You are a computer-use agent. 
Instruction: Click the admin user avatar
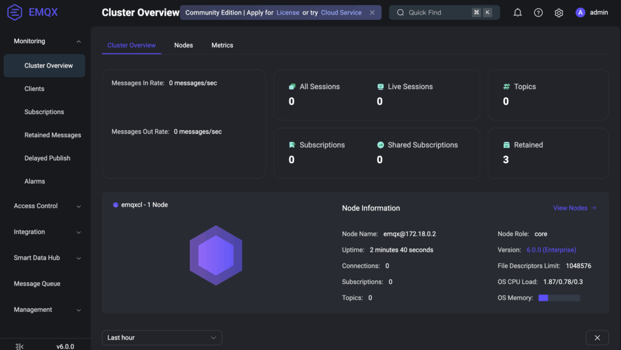[x=580, y=13]
